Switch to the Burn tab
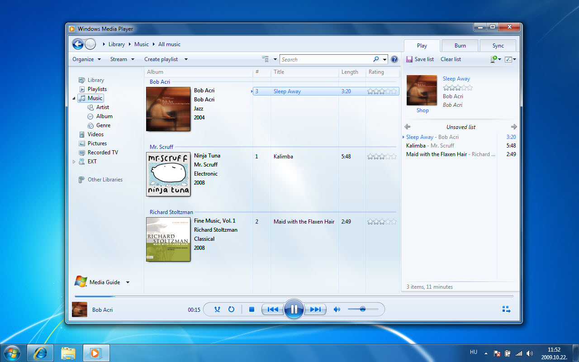 460,46
